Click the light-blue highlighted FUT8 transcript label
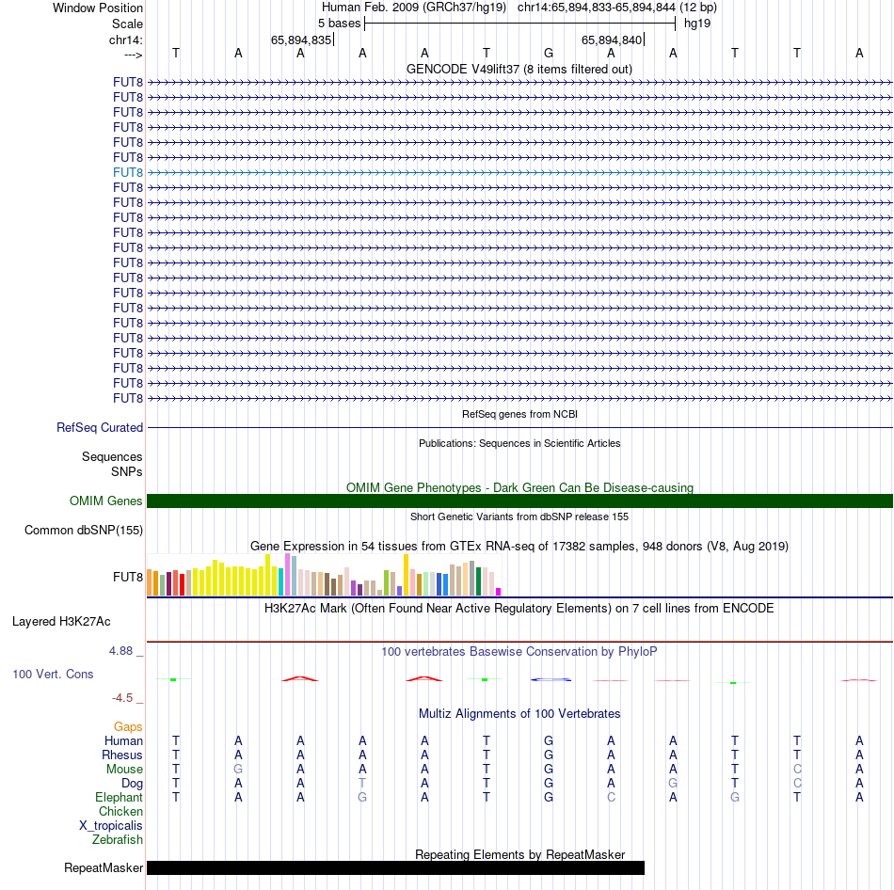The width and height of the screenshot is (894, 890). click(128, 172)
